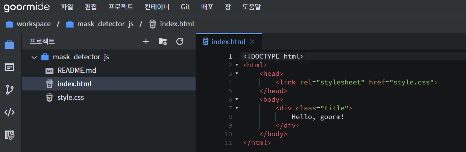Click the 프로젝트 panel title
466x152 pixels.
(42, 42)
